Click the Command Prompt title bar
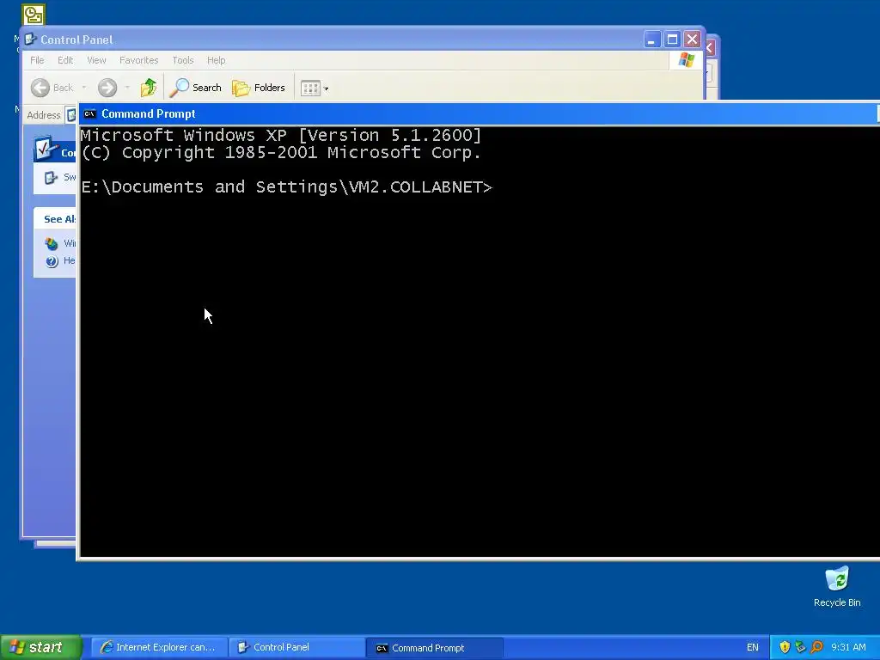Image resolution: width=880 pixels, height=660 pixels. (x=480, y=114)
